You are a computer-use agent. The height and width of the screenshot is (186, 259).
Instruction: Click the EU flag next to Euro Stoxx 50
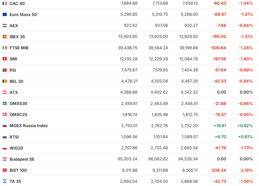[5, 15]
